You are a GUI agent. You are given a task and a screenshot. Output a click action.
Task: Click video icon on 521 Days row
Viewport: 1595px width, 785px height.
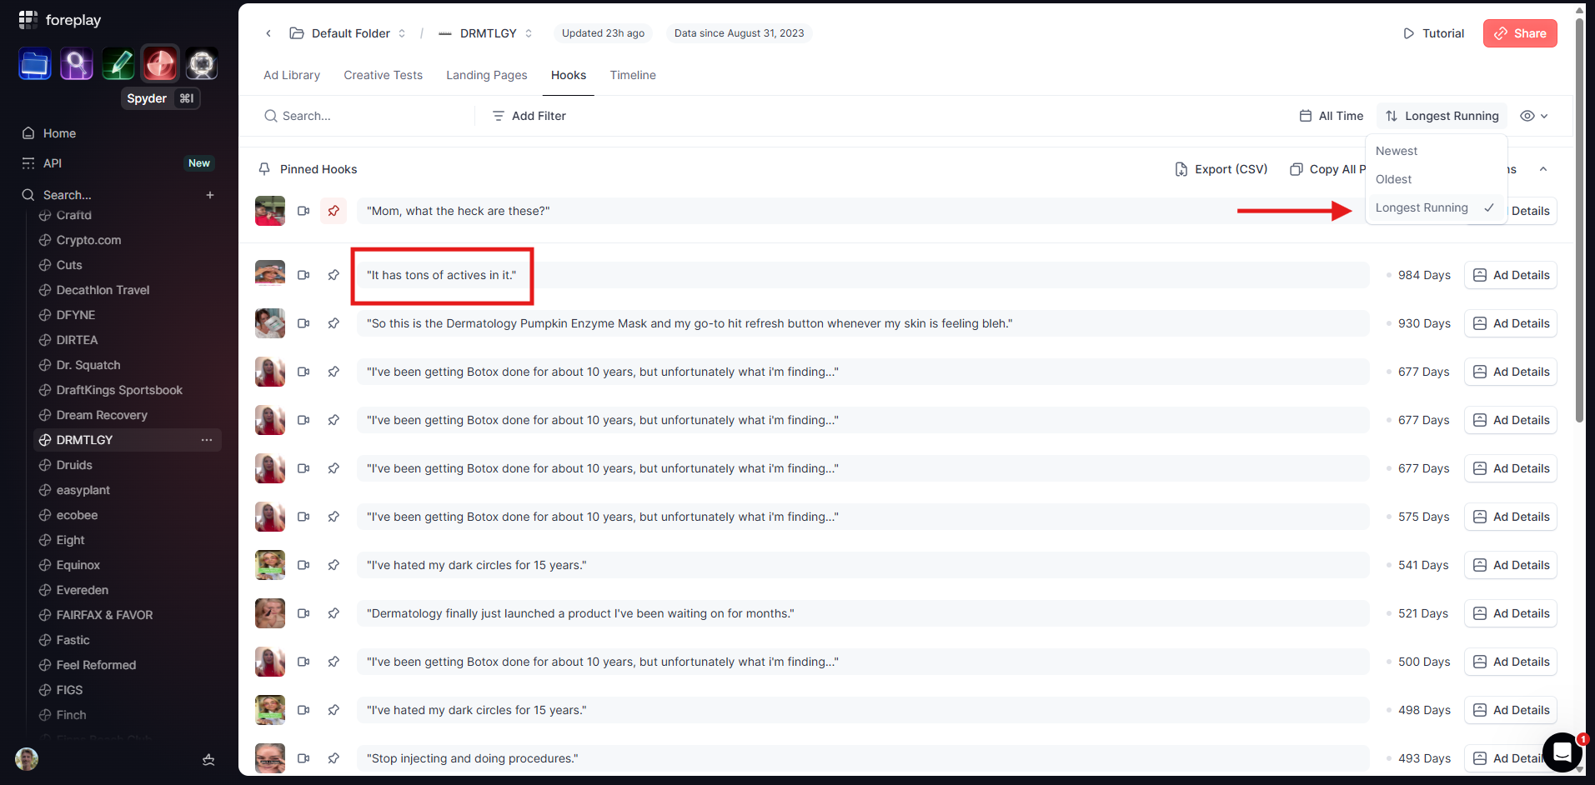coord(303,613)
